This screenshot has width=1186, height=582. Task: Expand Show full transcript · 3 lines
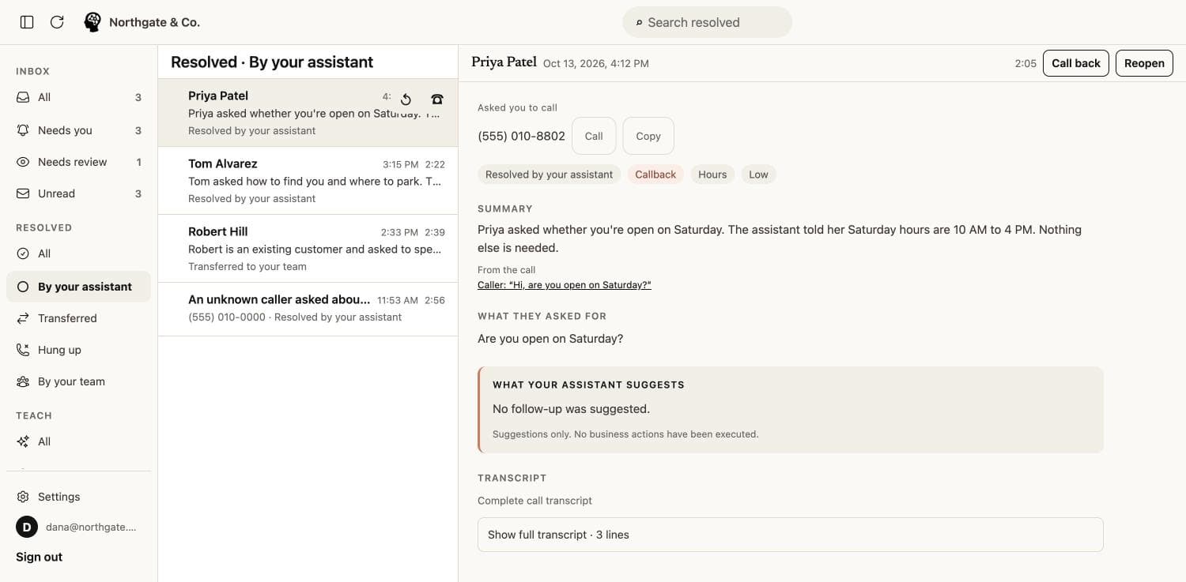click(790, 535)
